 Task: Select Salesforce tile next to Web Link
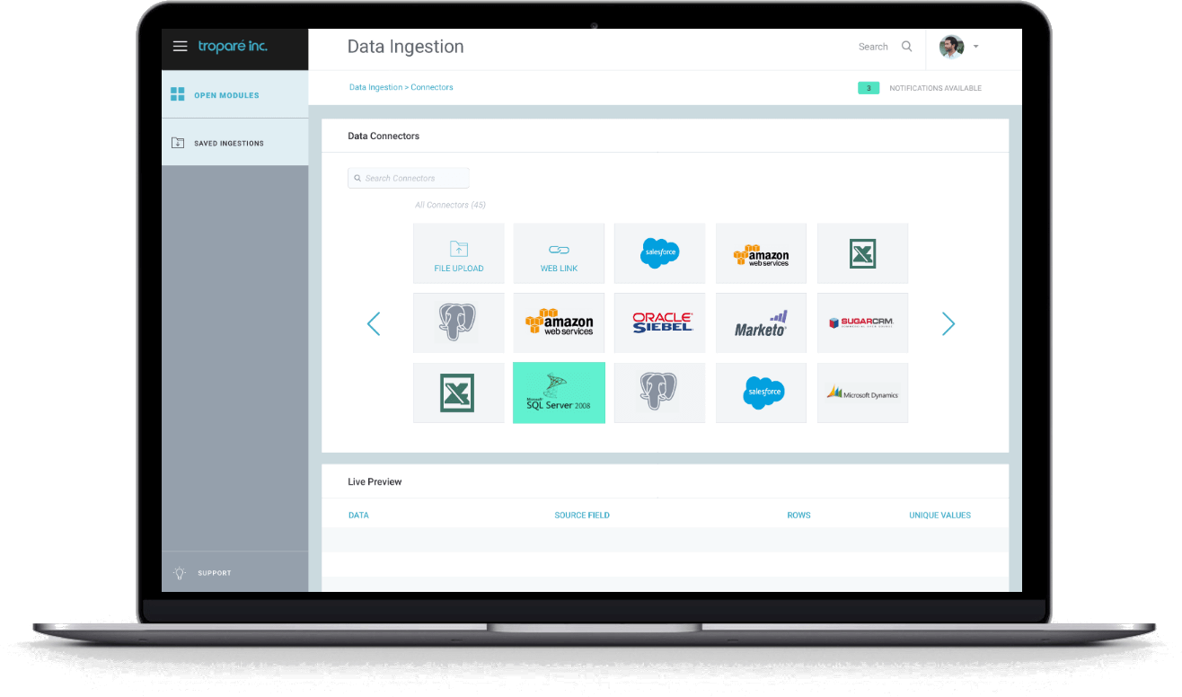click(659, 253)
